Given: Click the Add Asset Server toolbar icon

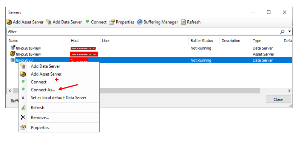Looking at the screenshot, I should point(9,22).
